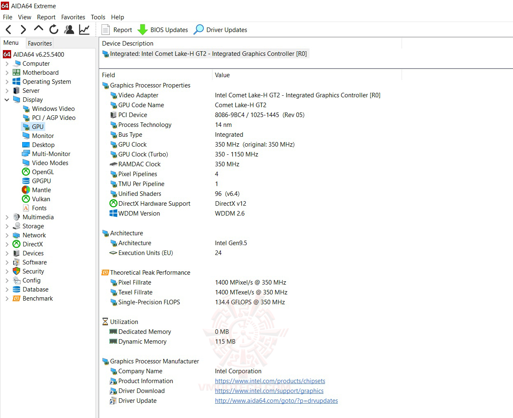Click the OpenGL tree icon
The image size is (513, 418).
(x=26, y=172)
